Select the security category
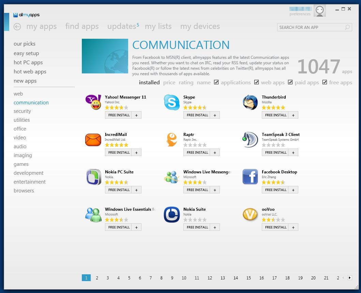Viewport: 361px width, 293px height. pyautogui.click(x=22, y=111)
